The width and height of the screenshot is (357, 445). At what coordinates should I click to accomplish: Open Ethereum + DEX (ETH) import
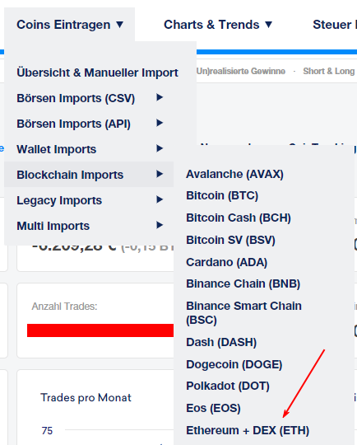(248, 430)
